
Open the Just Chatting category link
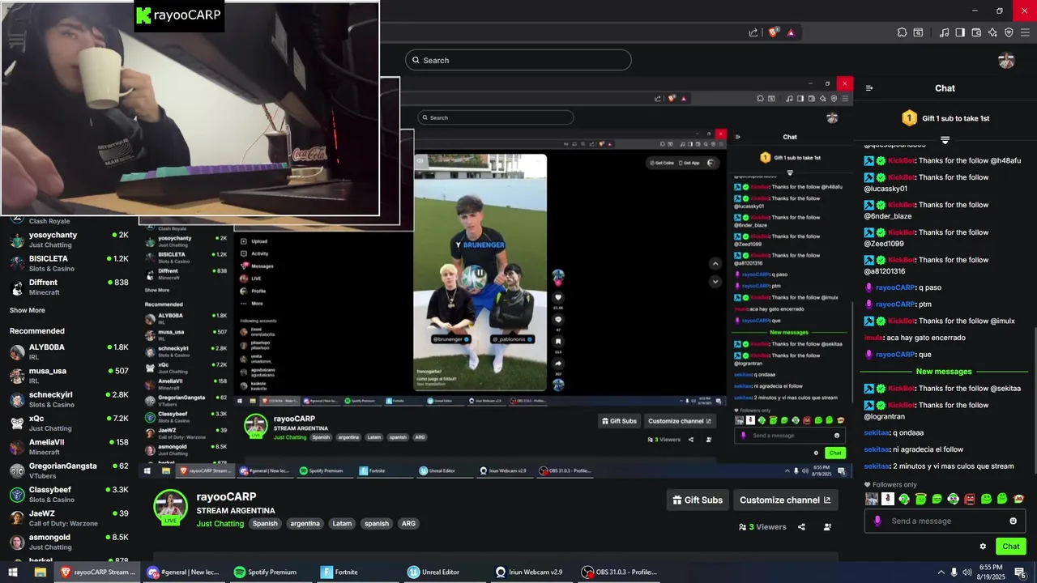[220, 524]
